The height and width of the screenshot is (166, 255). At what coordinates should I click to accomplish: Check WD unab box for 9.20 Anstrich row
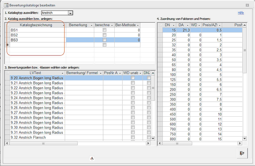pyautogui.click(x=133, y=78)
